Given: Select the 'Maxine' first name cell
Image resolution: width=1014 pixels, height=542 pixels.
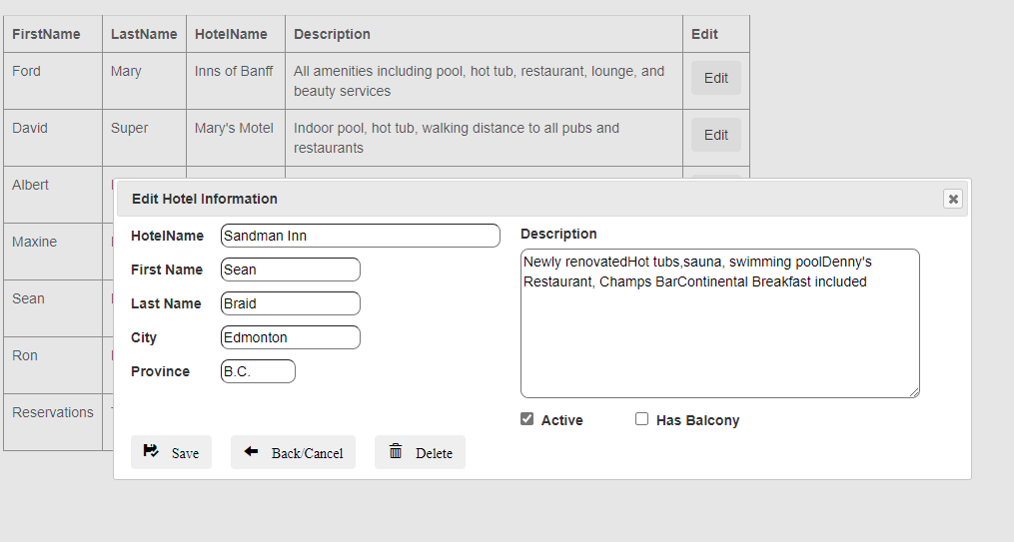Looking at the screenshot, I should 53,252.
